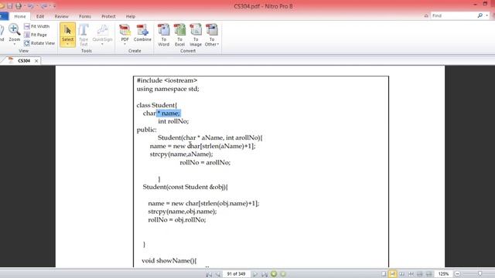Click the green previous view button

[274, 274]
